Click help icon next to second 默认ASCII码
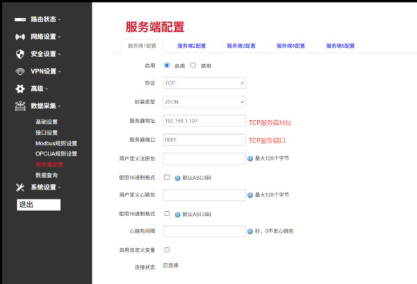Image resolution: width=417 pixels, height=284 pixels. coord(177,215)
